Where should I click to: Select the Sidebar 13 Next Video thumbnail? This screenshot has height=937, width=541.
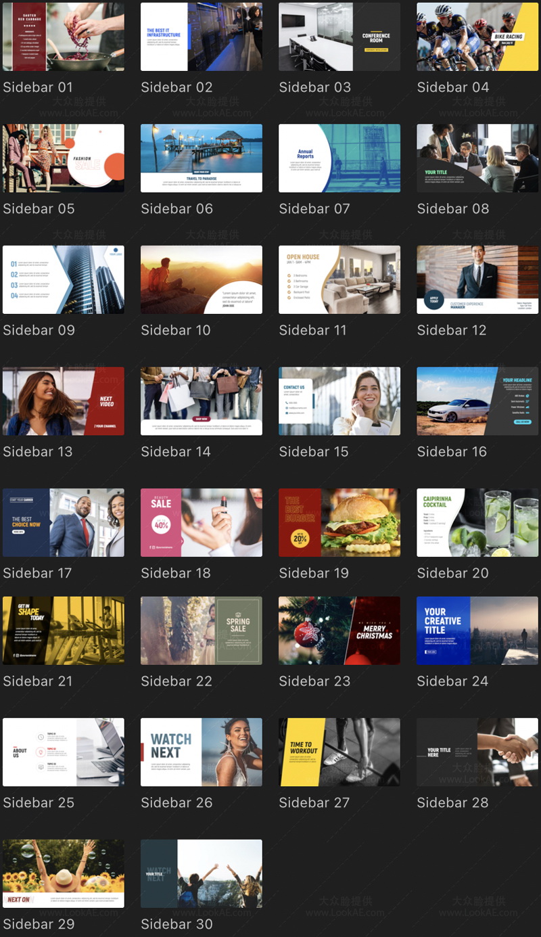(x=64, y=401)
